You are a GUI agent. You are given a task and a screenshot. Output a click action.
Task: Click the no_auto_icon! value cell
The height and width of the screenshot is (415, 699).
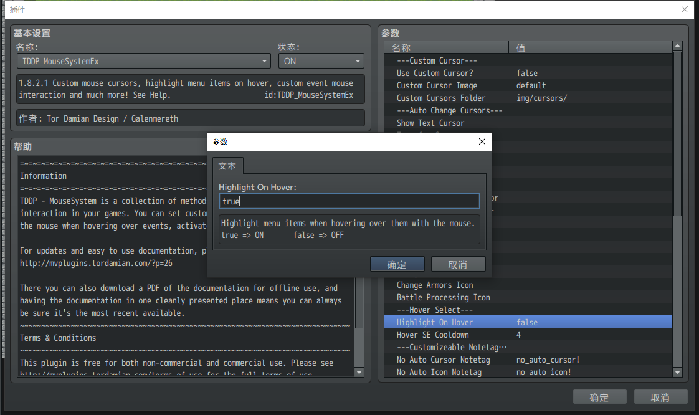pyautogui.click(x=543, y=372)
